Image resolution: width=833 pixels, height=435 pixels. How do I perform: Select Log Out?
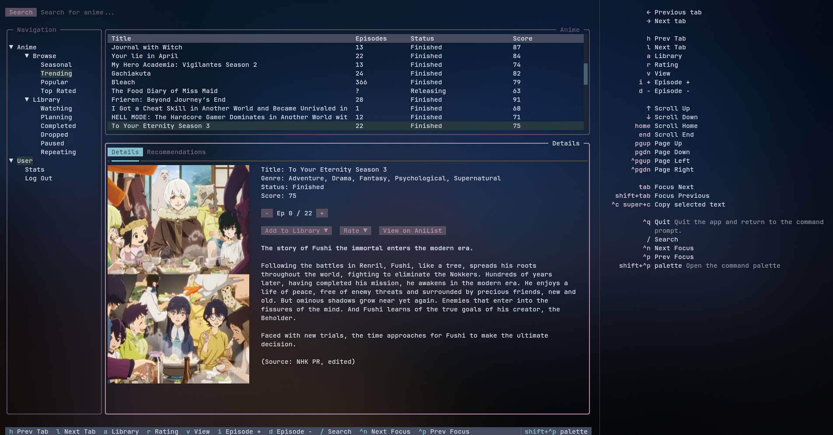(38, 178)
